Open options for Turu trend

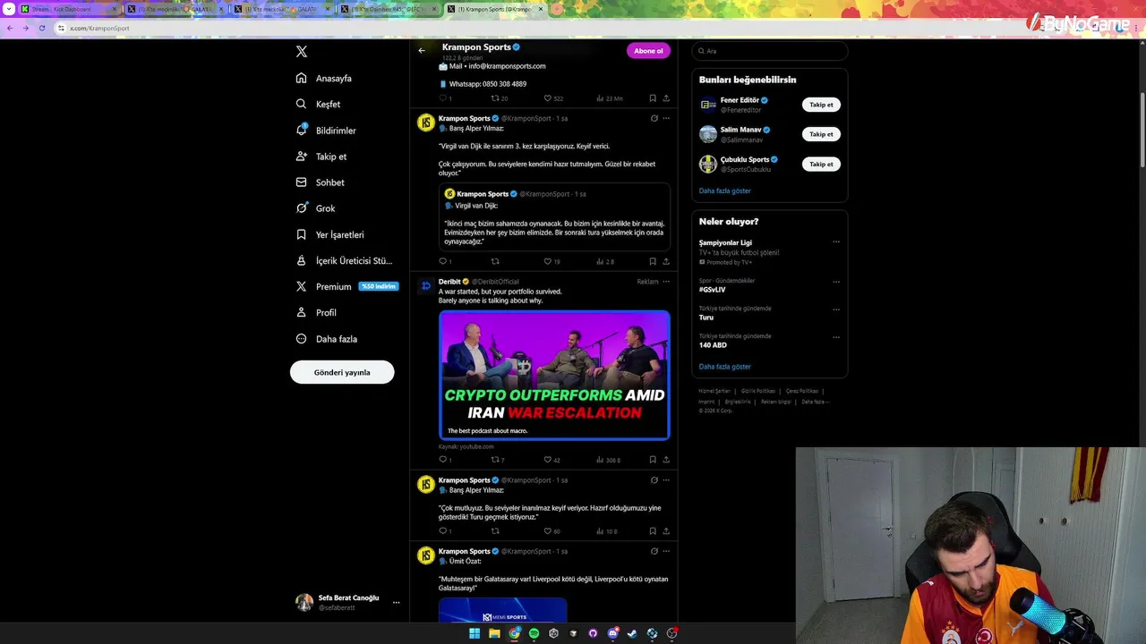tap(836, 309)
